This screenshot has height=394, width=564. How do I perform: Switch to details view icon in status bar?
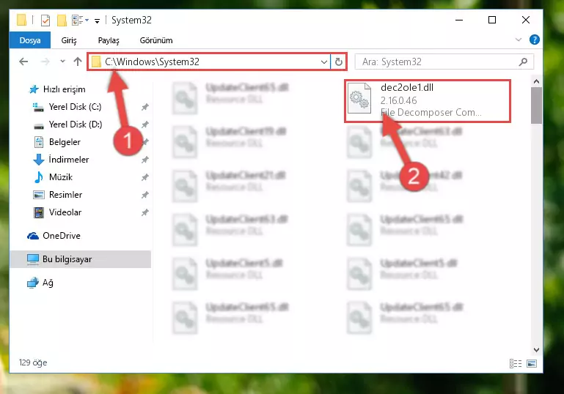pos(516,363)
